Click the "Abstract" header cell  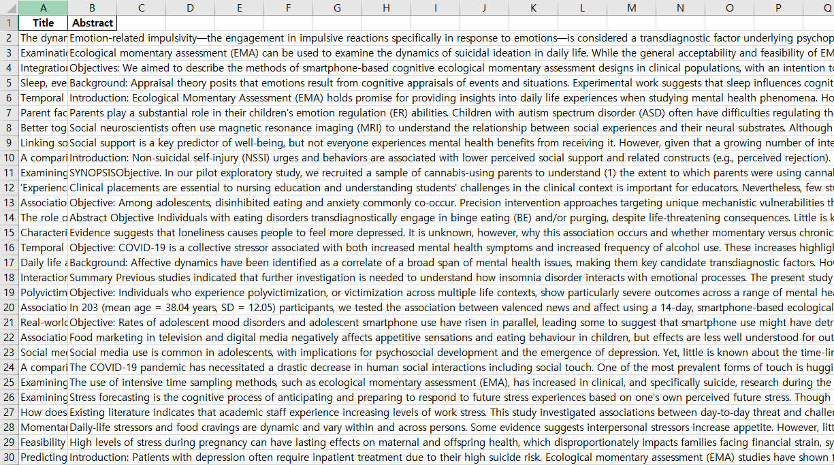pos(92,22)
